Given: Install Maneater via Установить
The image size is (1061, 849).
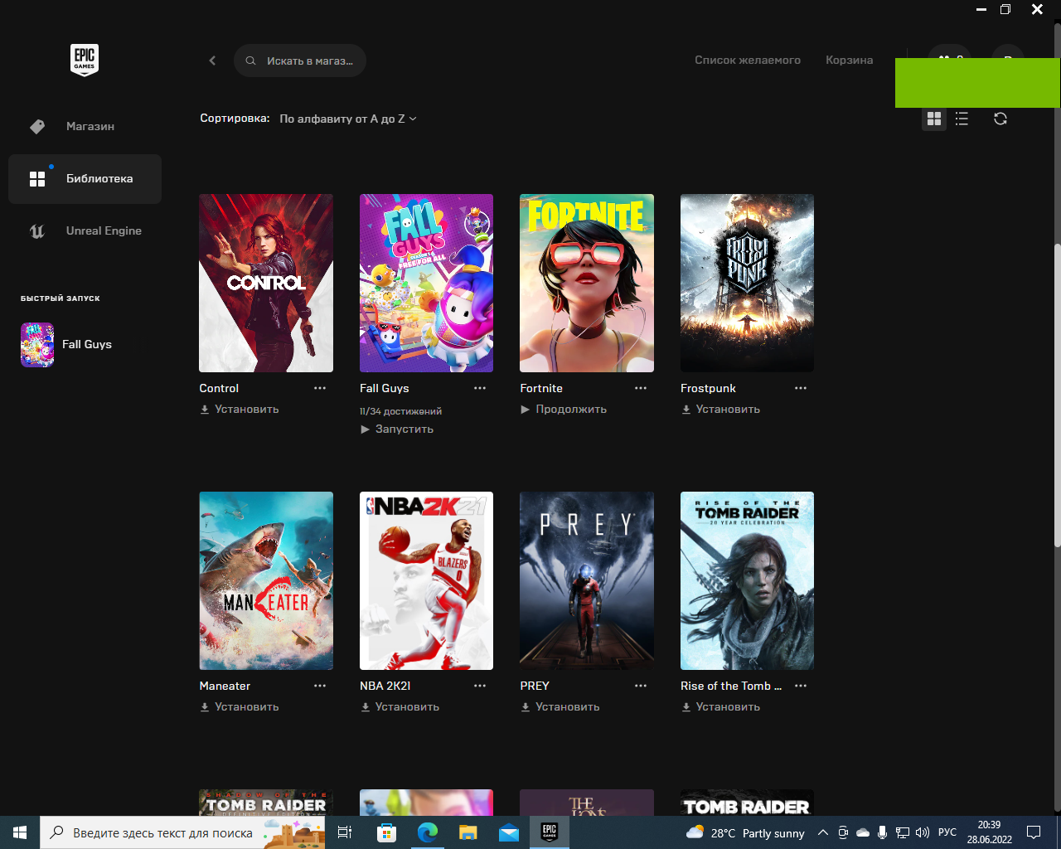Looking at the screenshot, I should (x=240, y=707).
